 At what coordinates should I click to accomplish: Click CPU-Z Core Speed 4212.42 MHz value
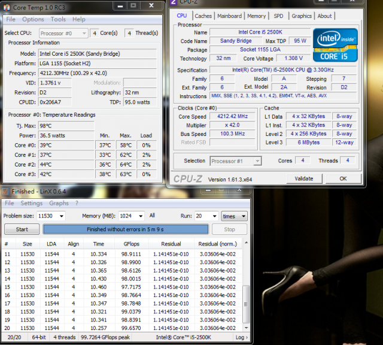[233, 116]
